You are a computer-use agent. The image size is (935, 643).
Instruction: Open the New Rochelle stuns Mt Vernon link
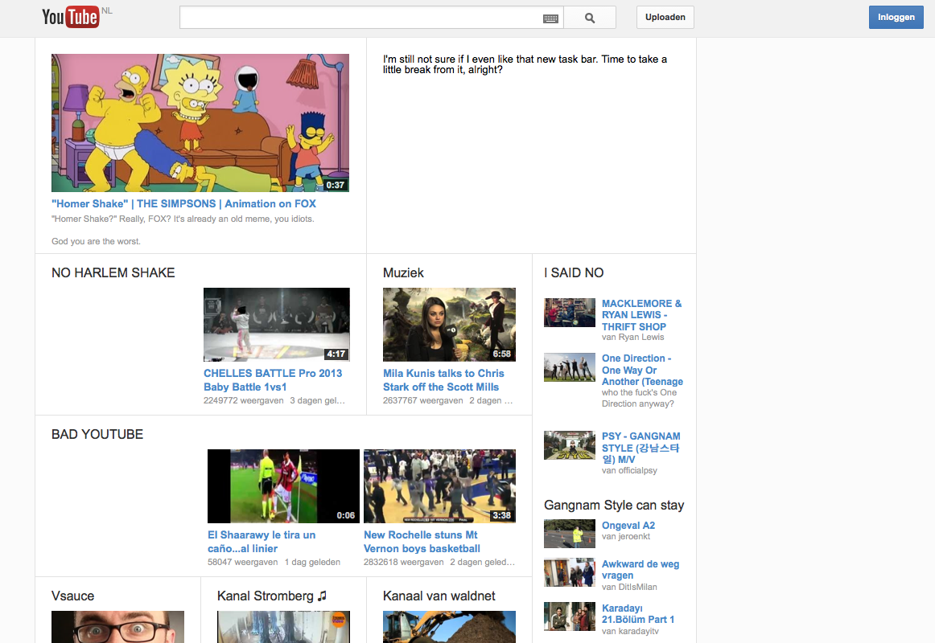[422, 542]
